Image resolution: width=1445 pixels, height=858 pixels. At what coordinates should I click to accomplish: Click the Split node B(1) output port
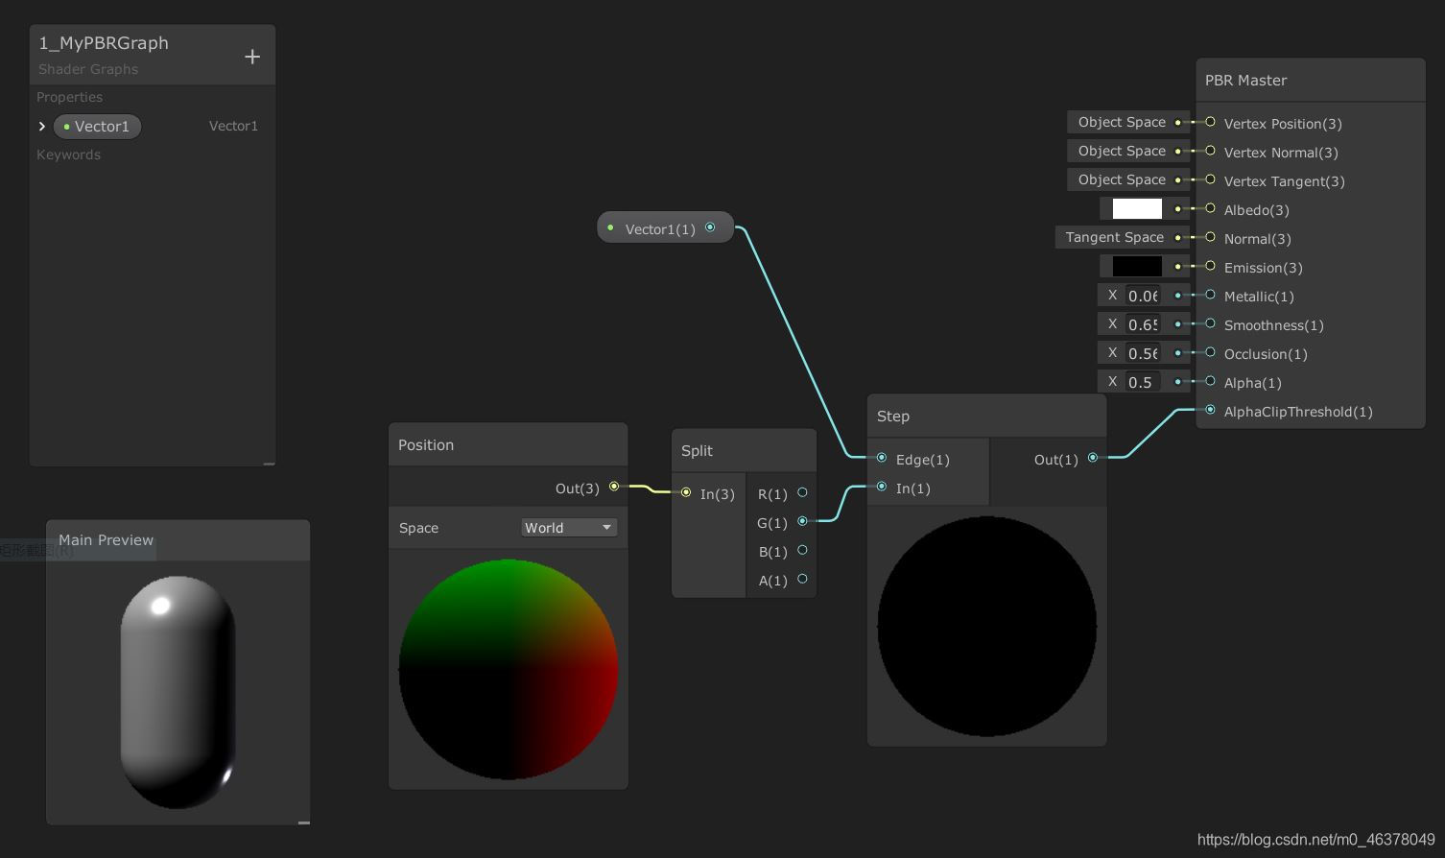802,550
